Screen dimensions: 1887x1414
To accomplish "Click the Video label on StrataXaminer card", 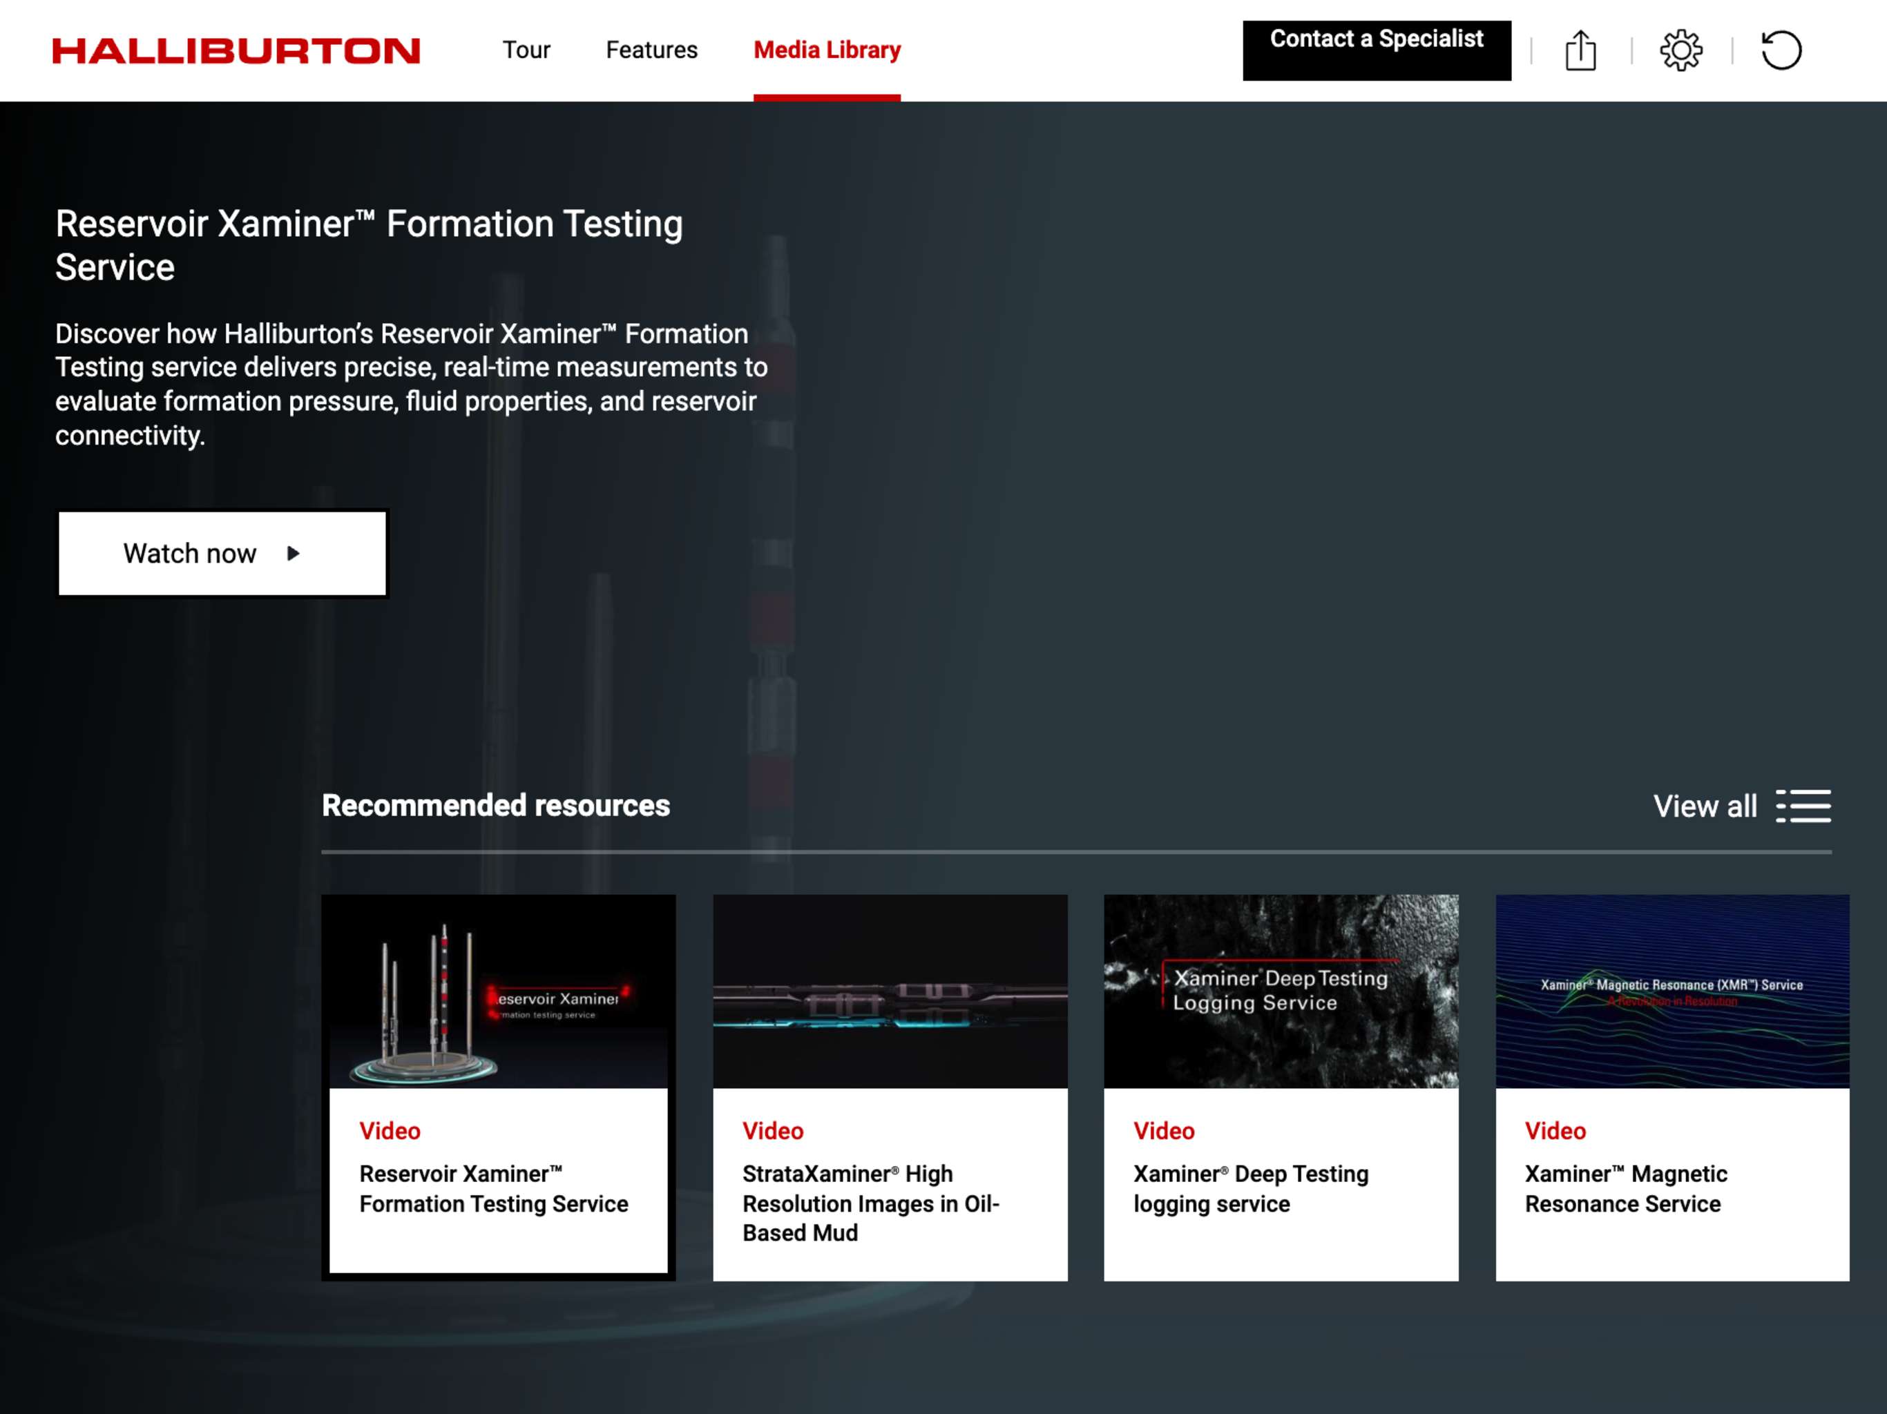I will (x=773, y=1131).
